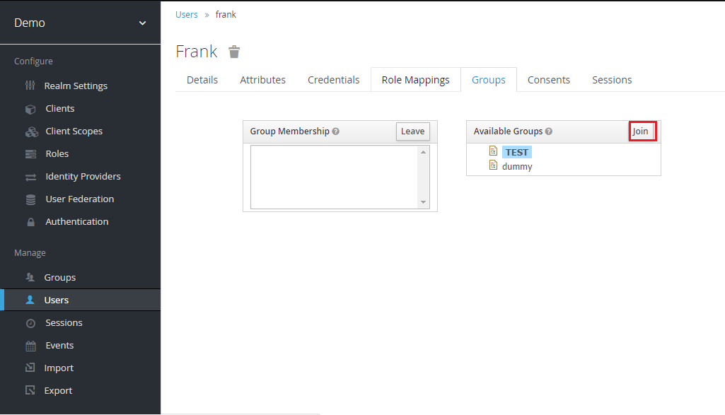
Task: Click membership list scroll up arrow
Action: pyautogui.click(x=423, y=152)
